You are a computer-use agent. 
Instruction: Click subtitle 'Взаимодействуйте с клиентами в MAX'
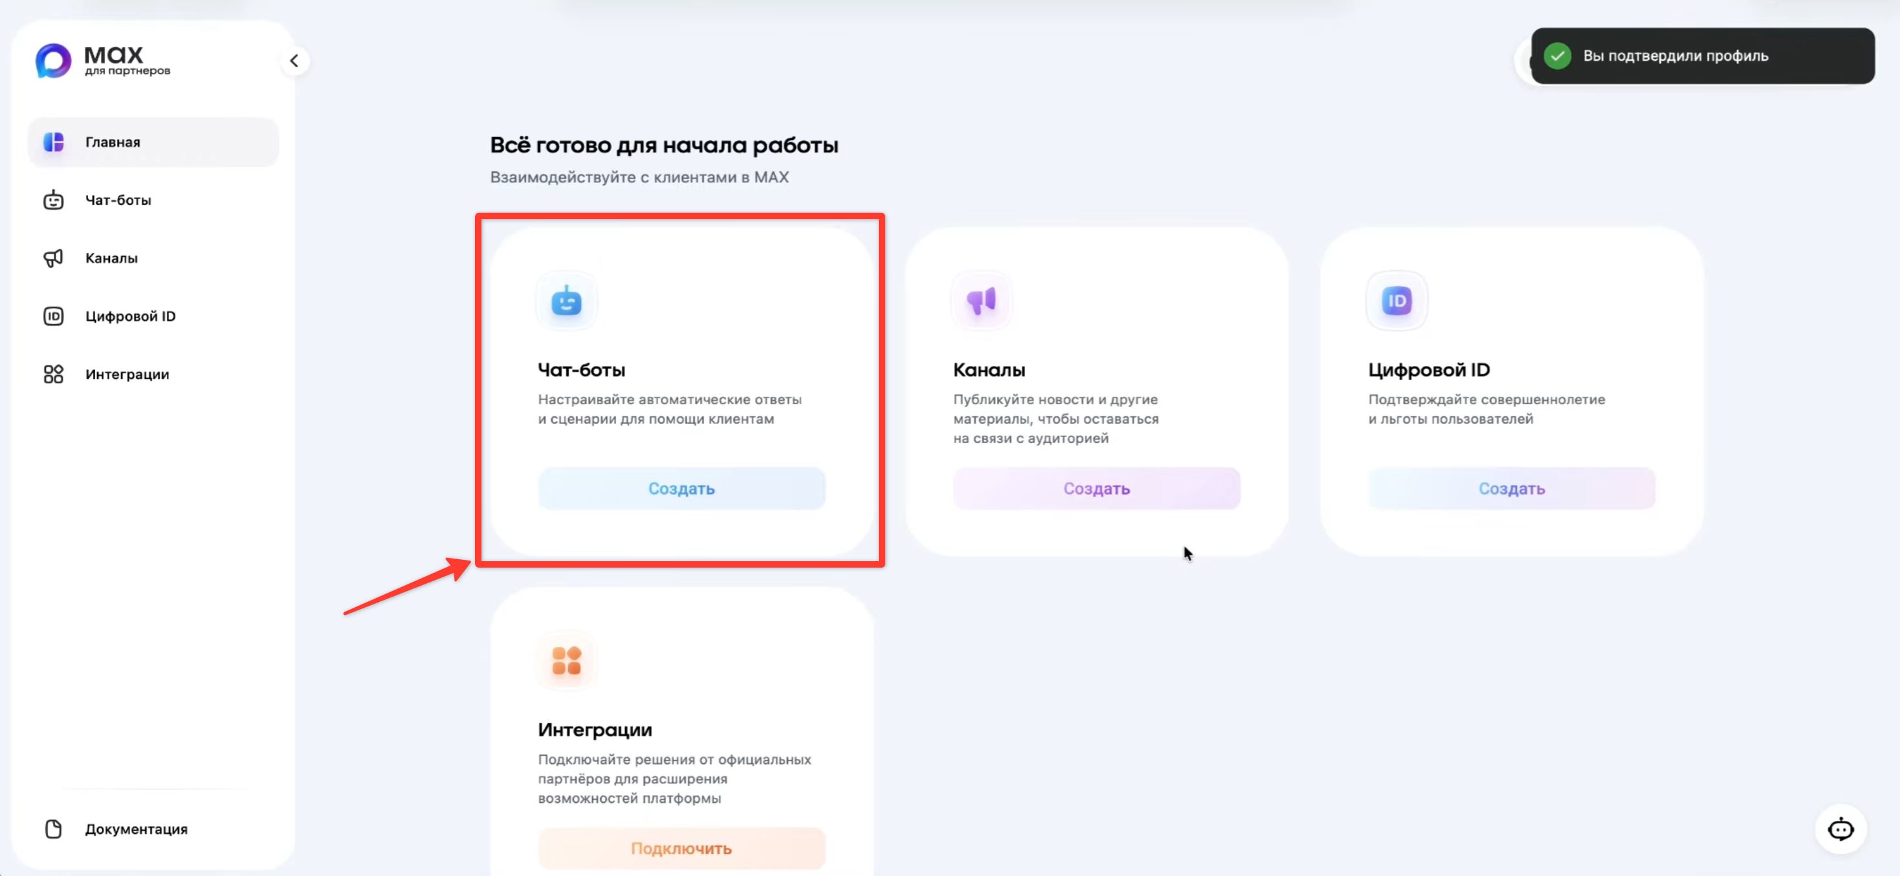(639, 178)
